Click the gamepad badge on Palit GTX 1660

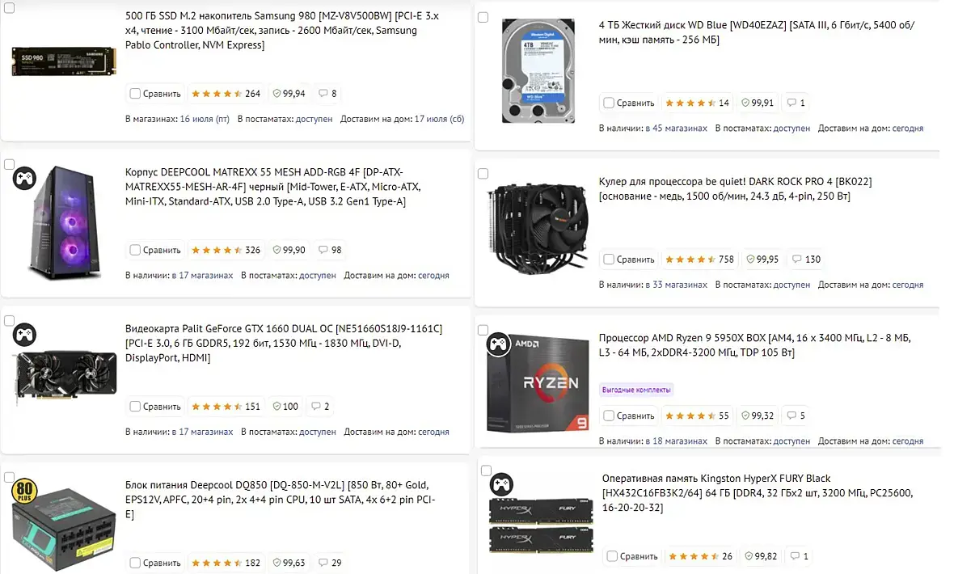coord(24,335)
